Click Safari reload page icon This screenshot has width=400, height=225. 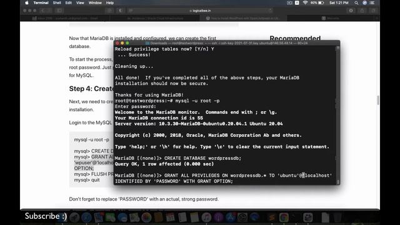(x=270, y=11)
